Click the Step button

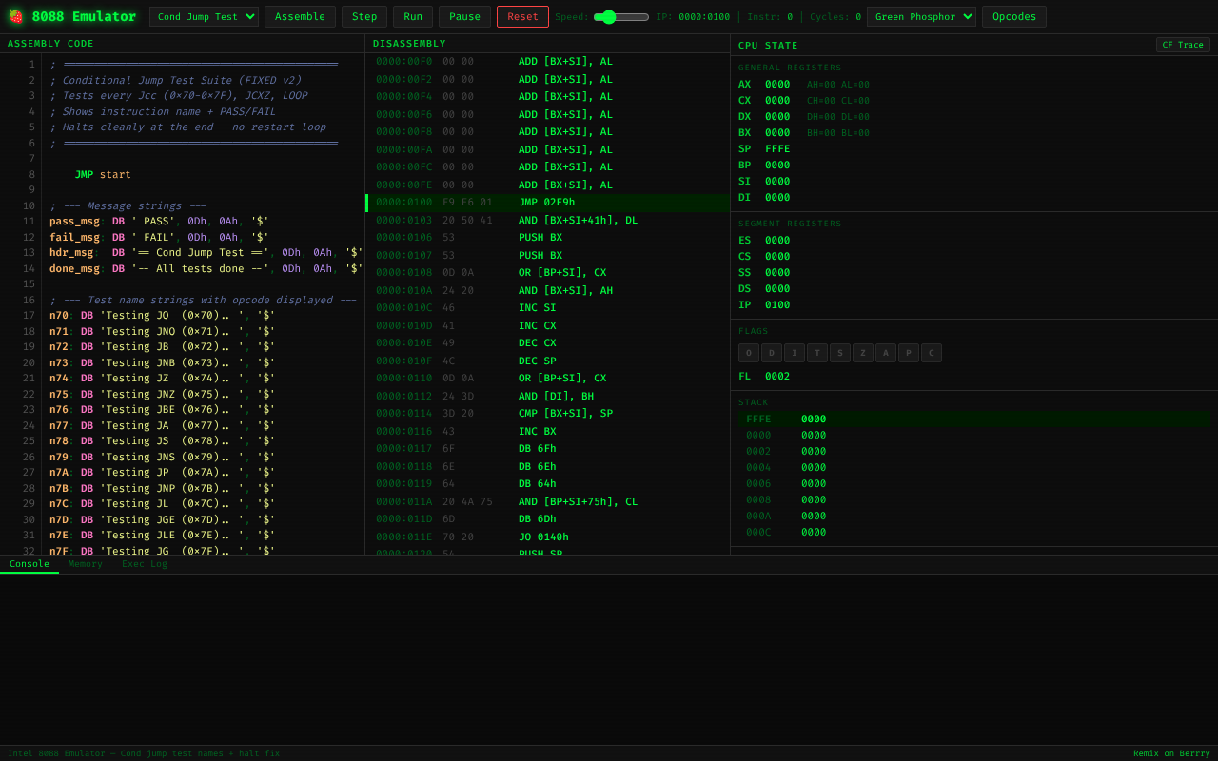tap(364, 16)
